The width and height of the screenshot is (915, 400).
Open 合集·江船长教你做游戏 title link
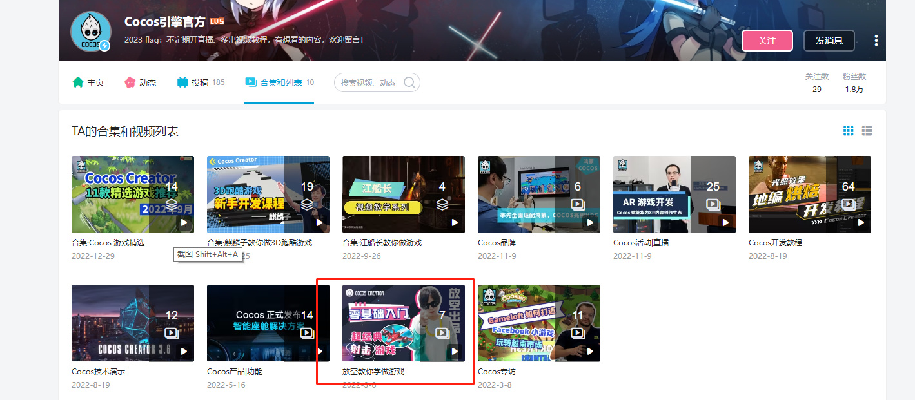coord(382,243)
